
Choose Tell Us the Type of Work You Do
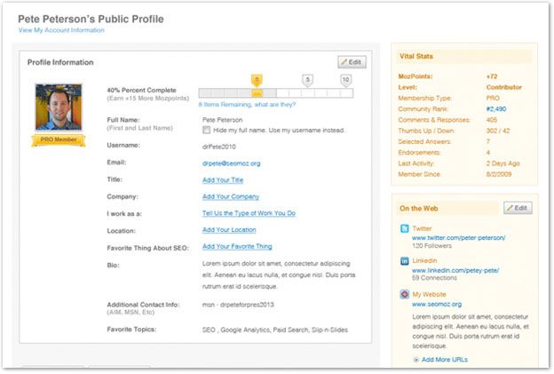[x=249, y=213]
